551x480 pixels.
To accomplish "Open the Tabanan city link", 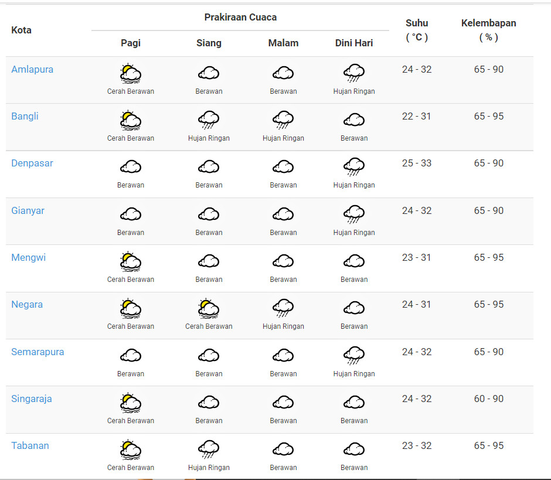I will pyautogui.click(x=30, y=445).
